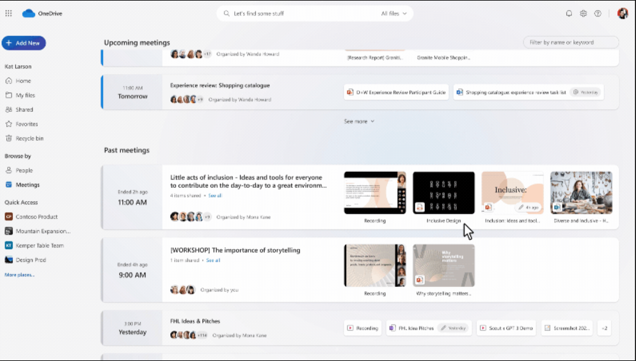This screenshot has width=636, height=361.
Task: Expand See more upcoming meetings
Action: [x=359, y=121]
